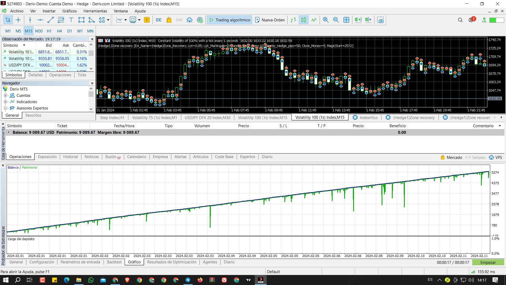Switch to the Historial tab
Viewport: 506px width, 285px height.
(x=71, y=157)
